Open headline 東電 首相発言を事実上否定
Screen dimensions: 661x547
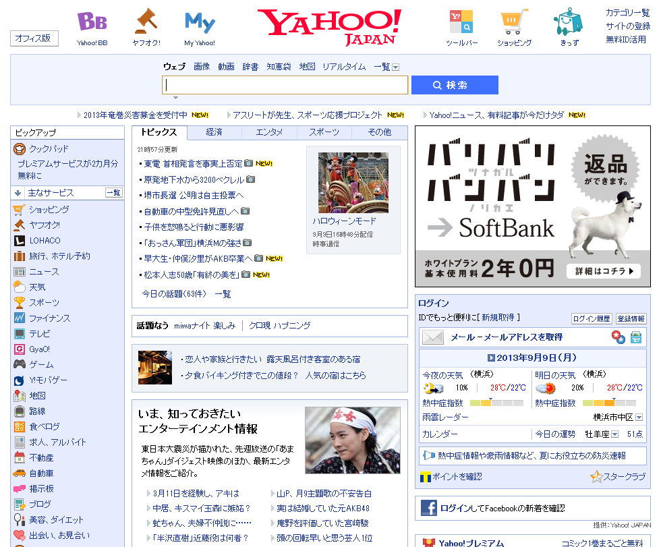193,164
